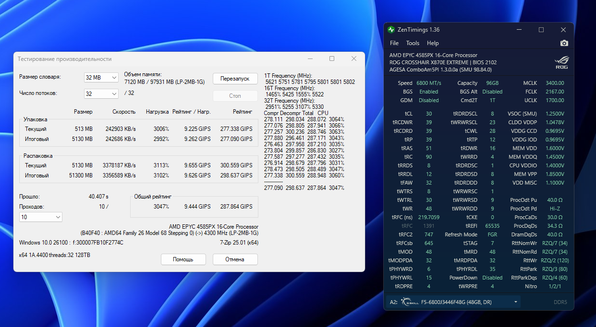Click the tRFC (ns) value 219.7059

(x=428, y=217)
